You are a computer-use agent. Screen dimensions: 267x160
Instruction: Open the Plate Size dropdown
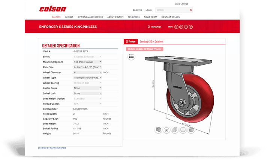pyautogui.click(x=87, y=67)
